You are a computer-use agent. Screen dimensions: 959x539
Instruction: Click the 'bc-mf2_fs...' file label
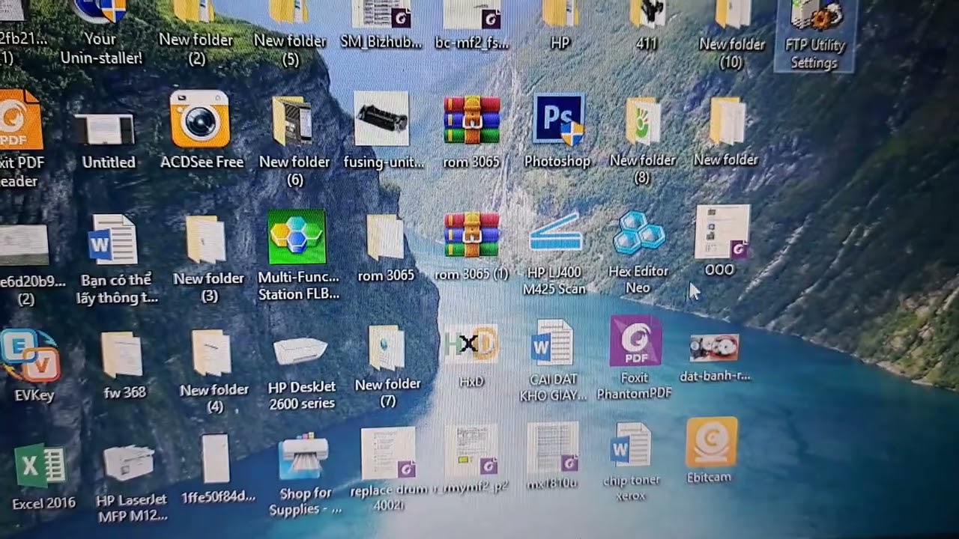click(x=472, y=43)
